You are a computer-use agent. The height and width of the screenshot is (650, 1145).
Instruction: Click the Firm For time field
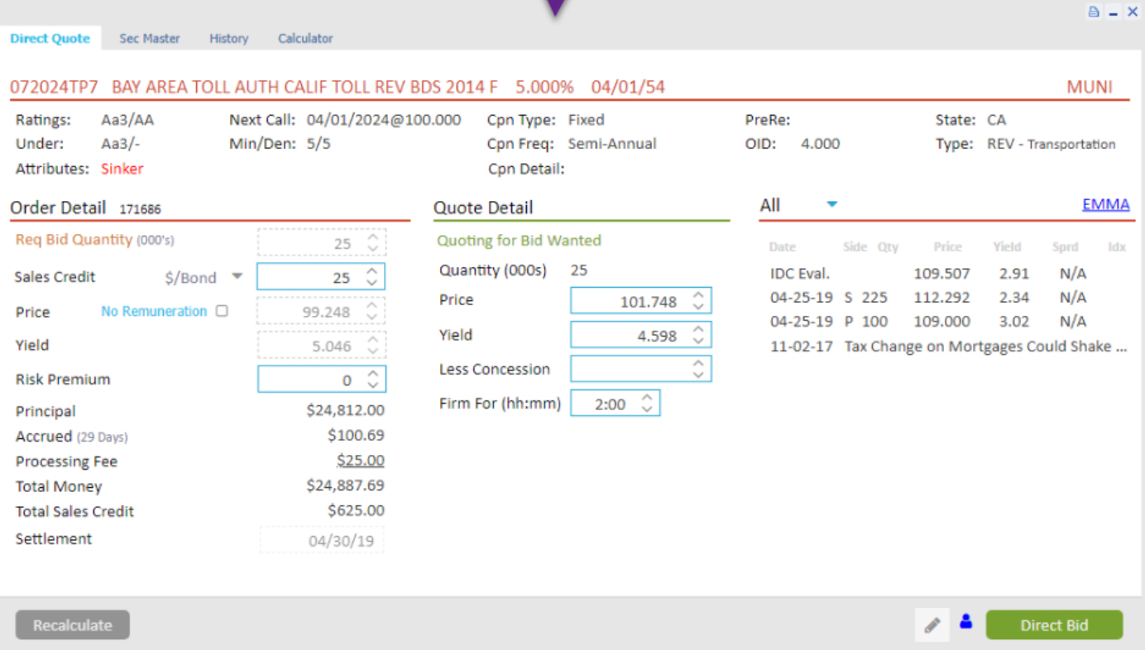615,404
